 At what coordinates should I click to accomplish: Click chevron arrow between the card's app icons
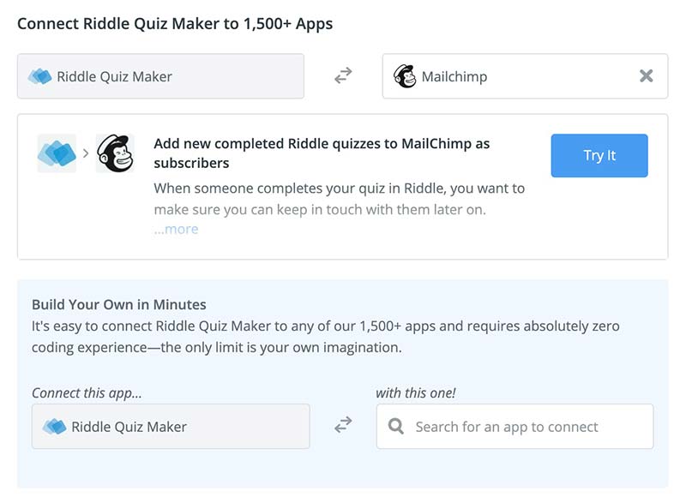(86, 153)
